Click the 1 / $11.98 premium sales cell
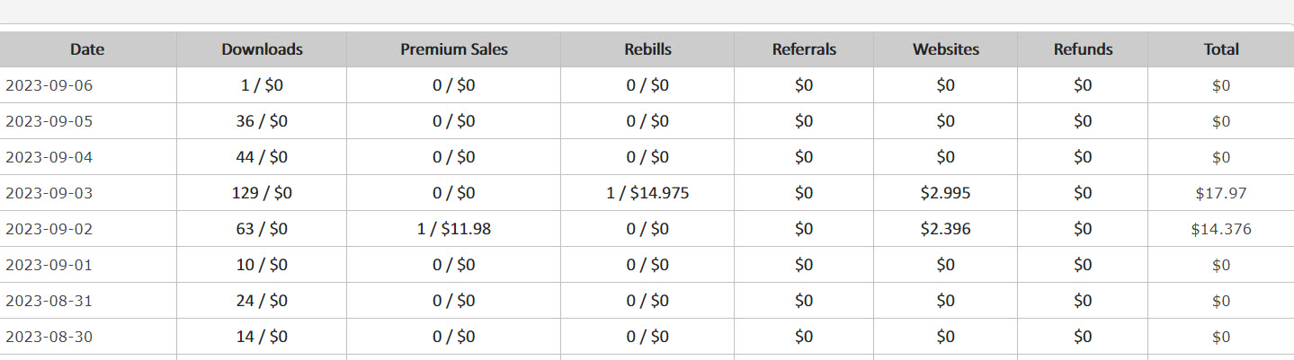The width and height of the screenshot is (1294, 360). 453,229
